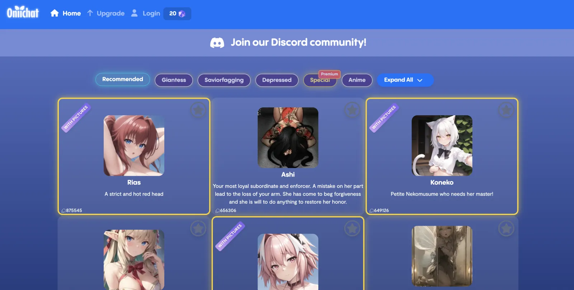Click the Premium badge above Special

pos(329,74)
